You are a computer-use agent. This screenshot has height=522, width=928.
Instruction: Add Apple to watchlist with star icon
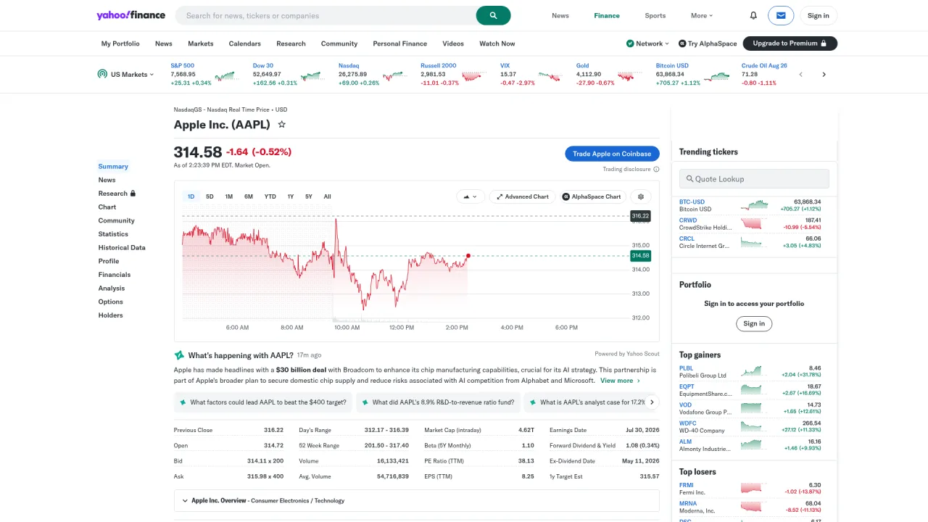(282, 125)
